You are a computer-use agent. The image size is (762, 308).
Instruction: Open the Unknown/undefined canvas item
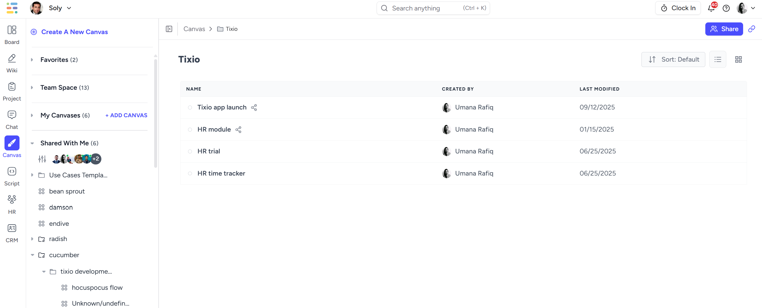point(100,304)
